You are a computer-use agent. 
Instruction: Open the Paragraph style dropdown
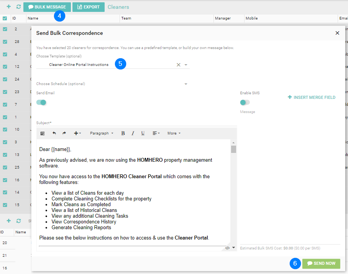(102, 133)
